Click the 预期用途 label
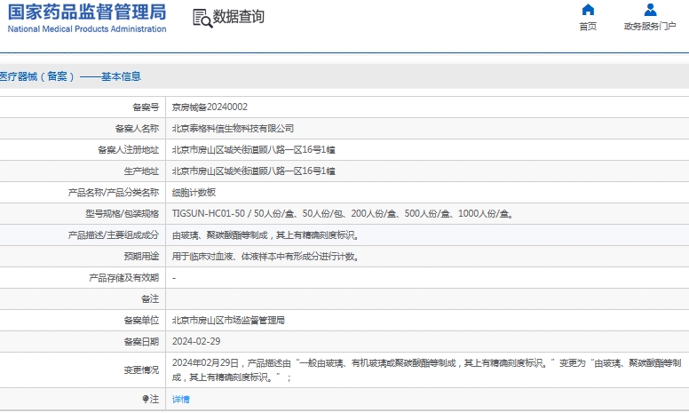This screenshot has width=689, height=413. (141, 256)
